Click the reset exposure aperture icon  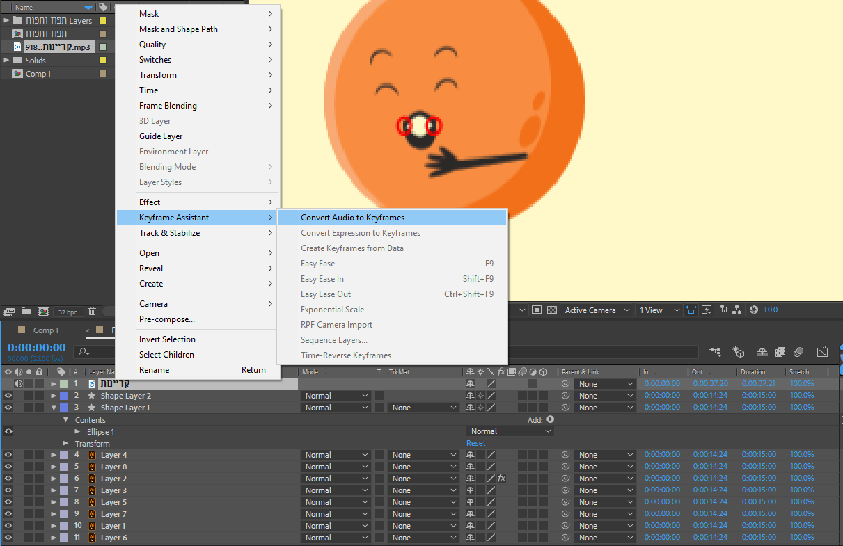tap(753, 310)
